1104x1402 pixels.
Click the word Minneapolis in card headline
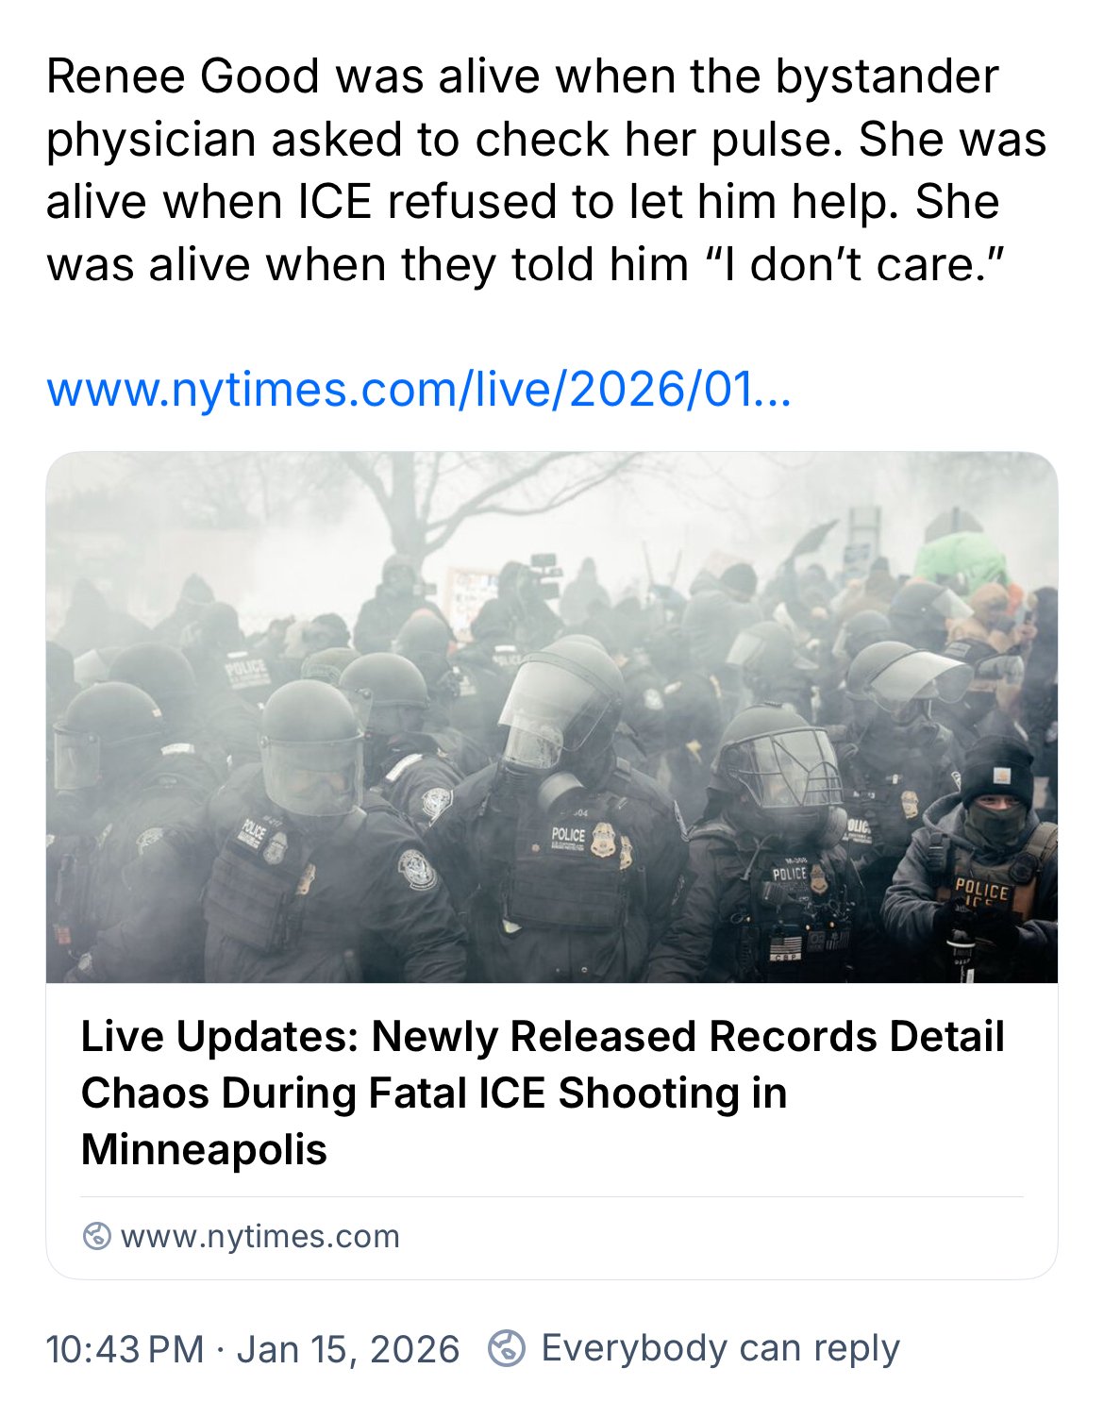pos(204,1150)
